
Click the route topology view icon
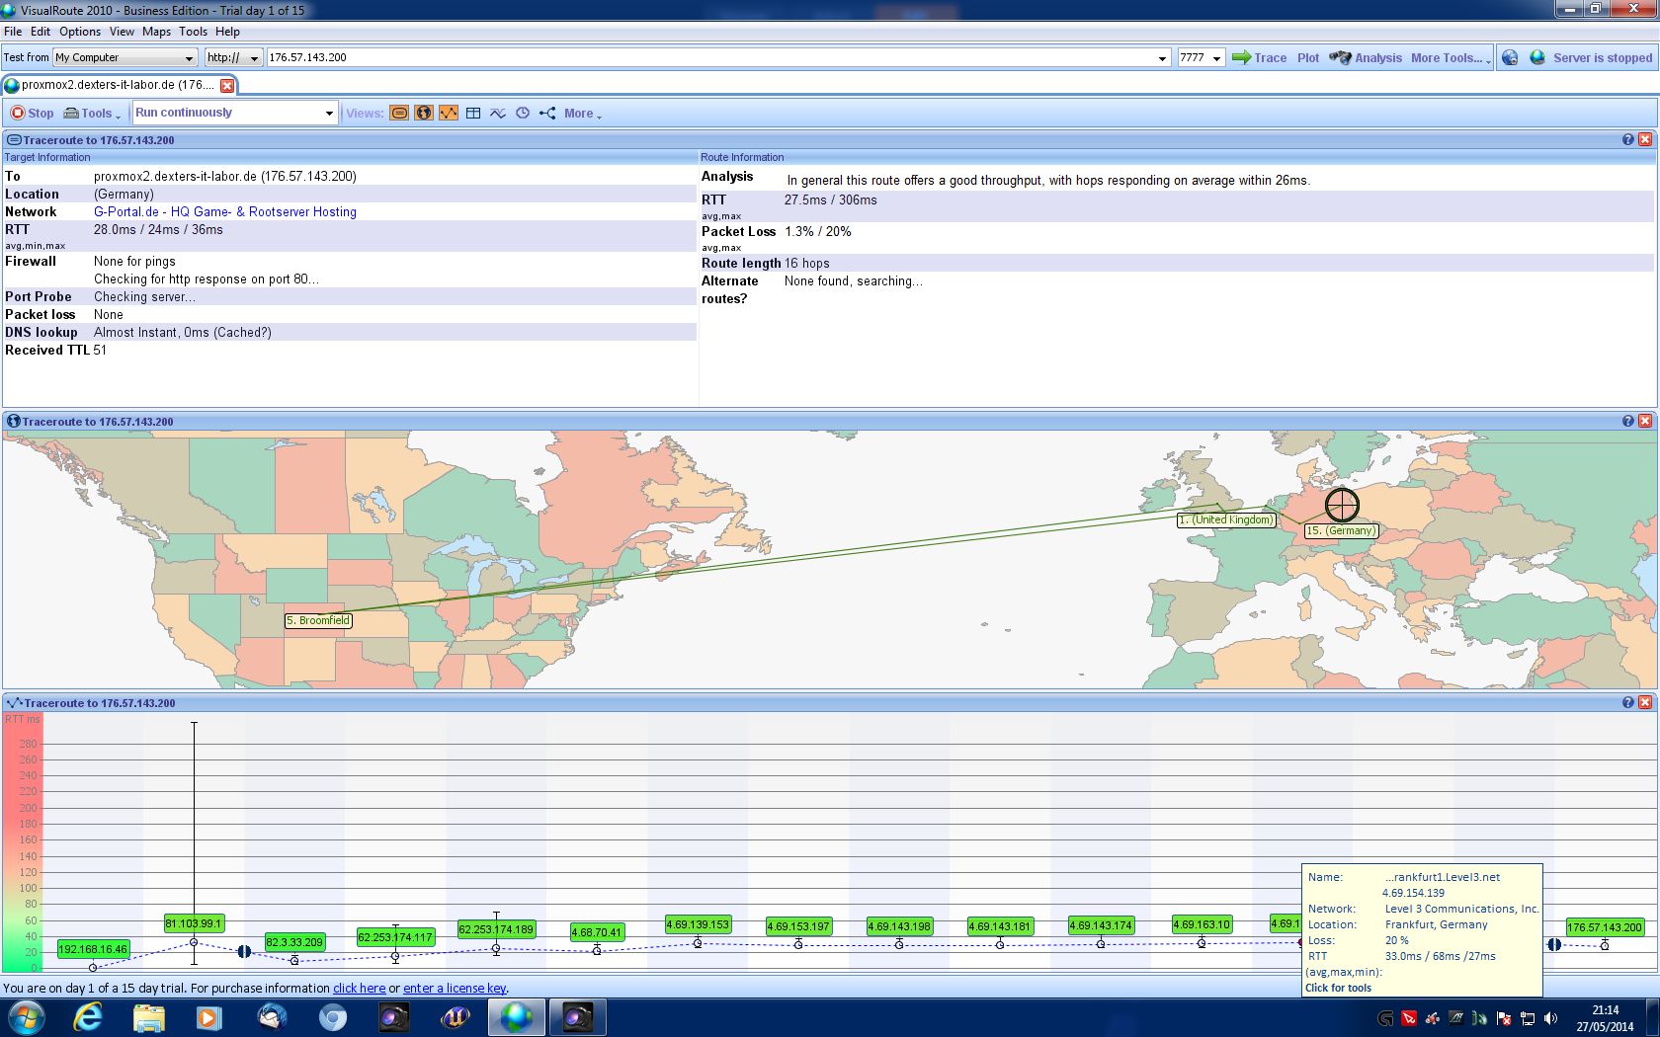pyautogui.click(x=547, y=114)
